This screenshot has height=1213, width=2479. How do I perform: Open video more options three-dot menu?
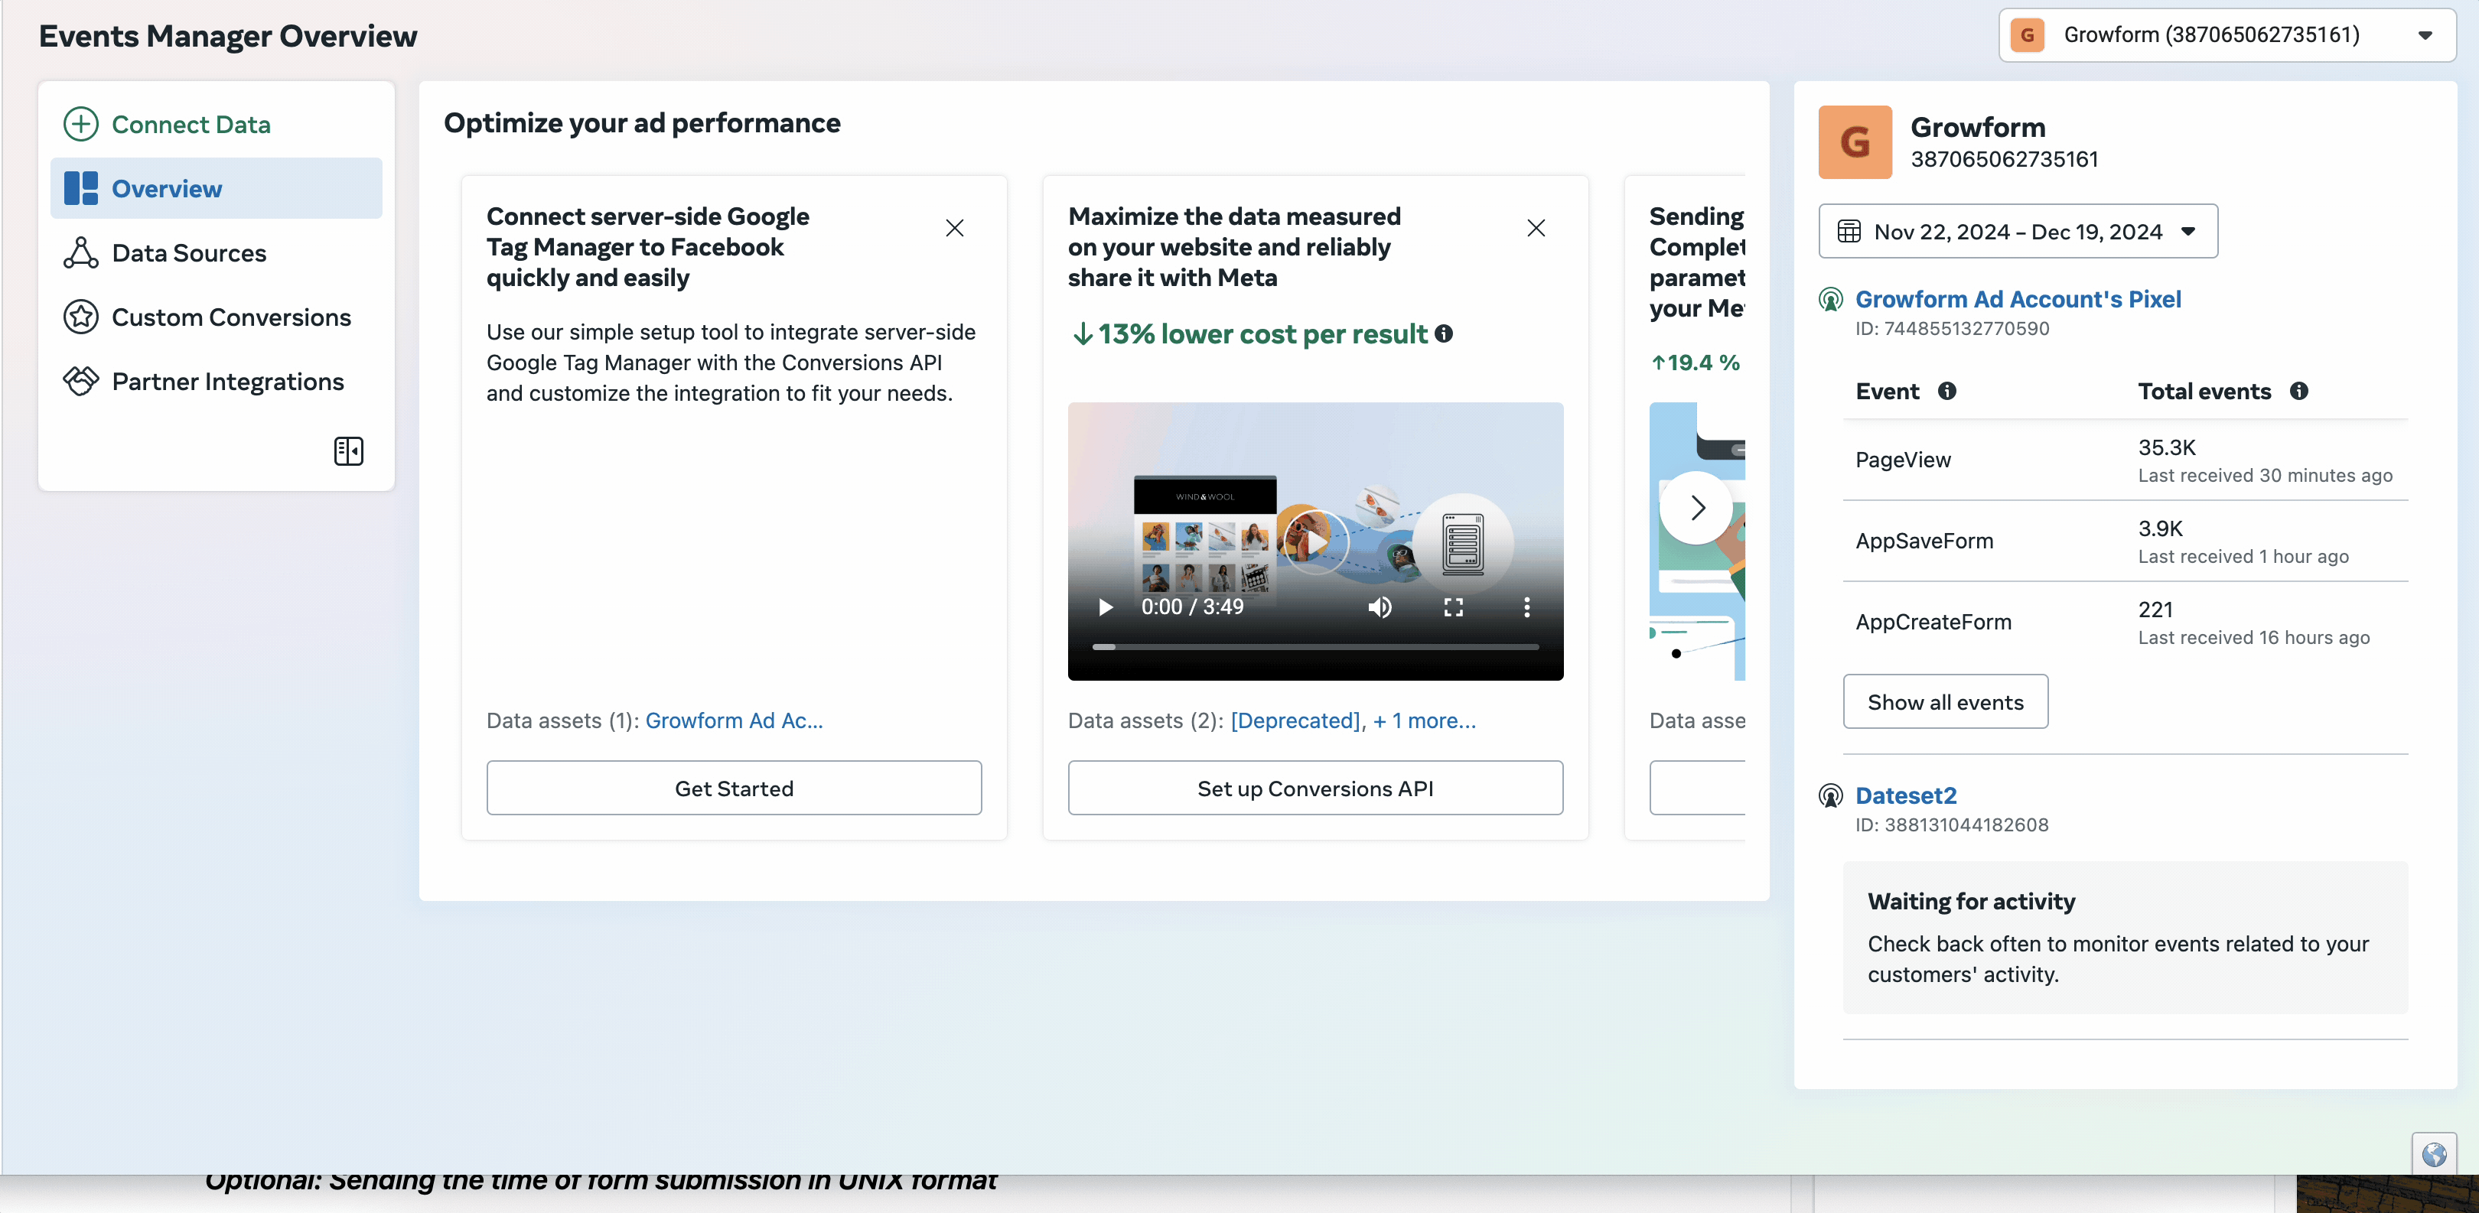coord(1526,607)
